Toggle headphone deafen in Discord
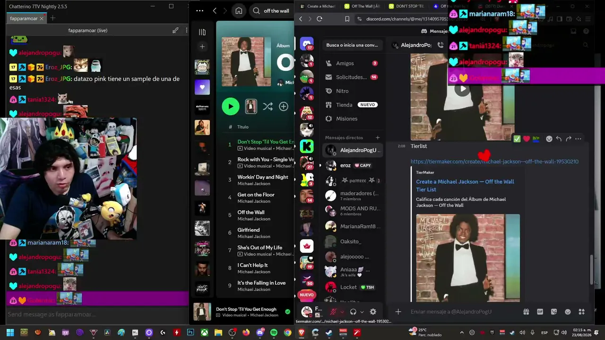The width and height of the screenshot is (605, 340). point(353,312)
